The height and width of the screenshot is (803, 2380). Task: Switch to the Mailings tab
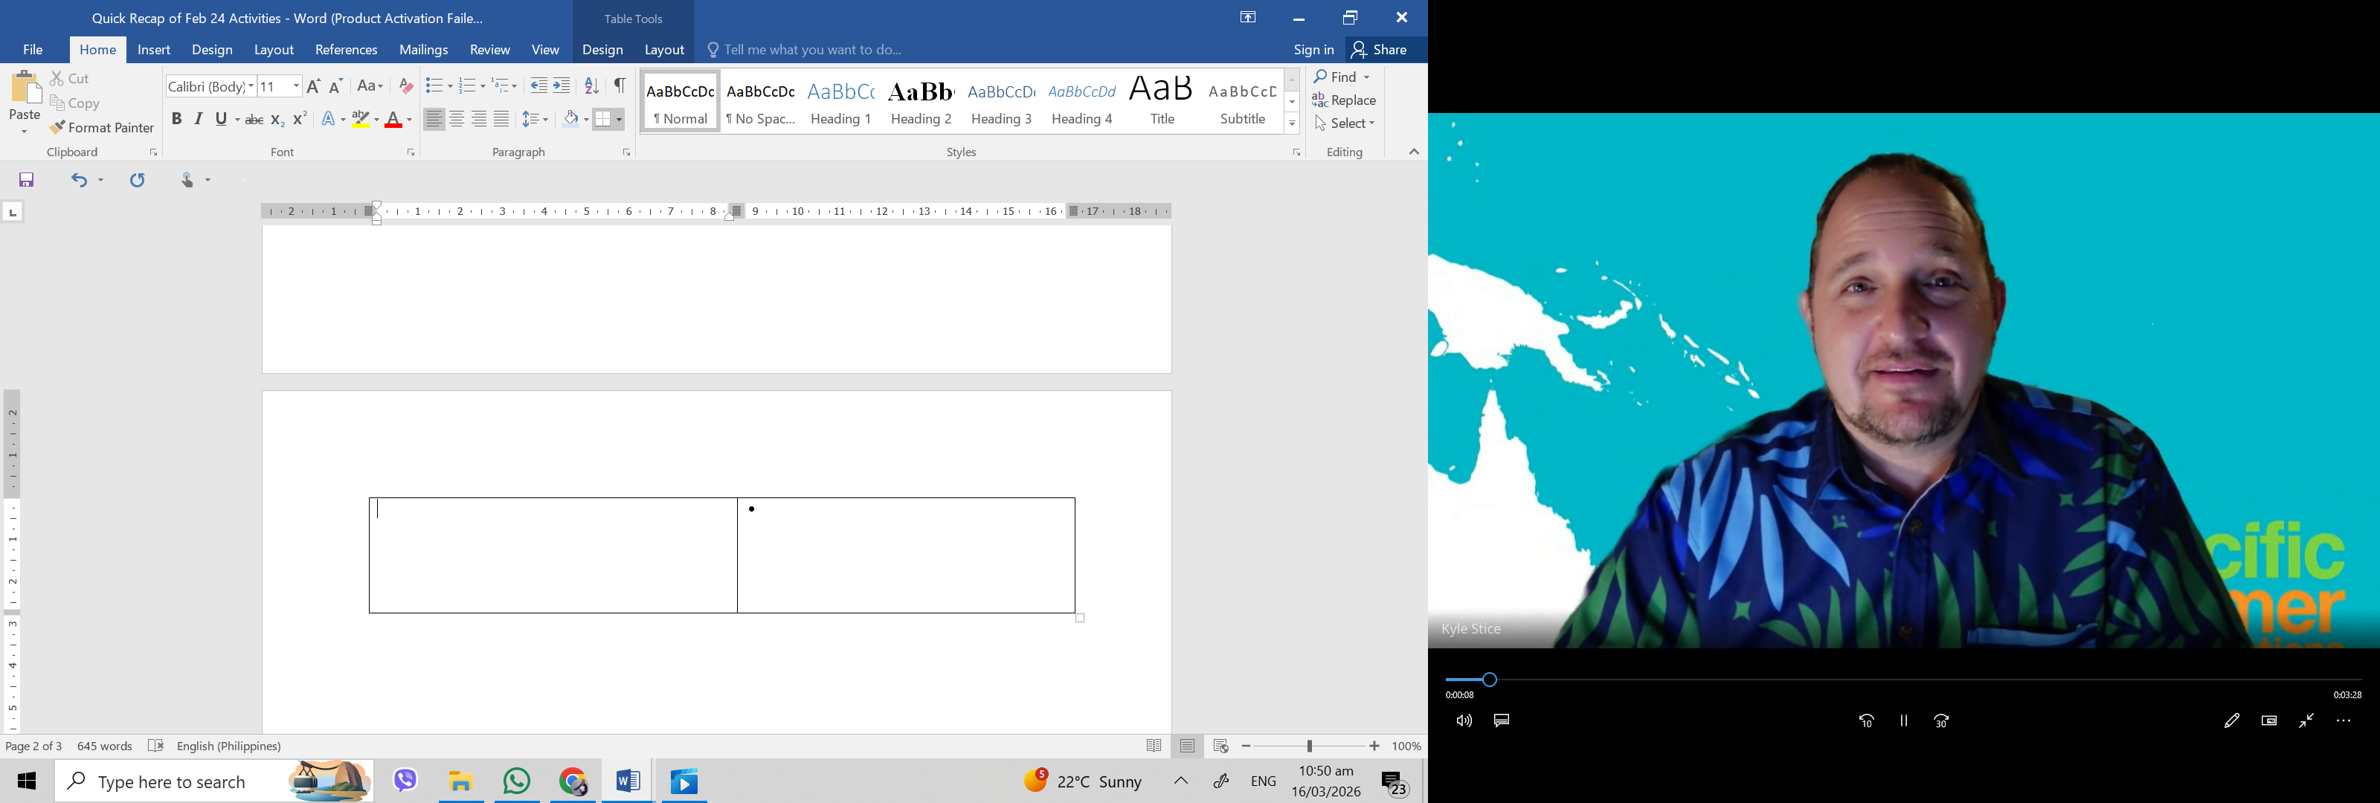point(423,50)
